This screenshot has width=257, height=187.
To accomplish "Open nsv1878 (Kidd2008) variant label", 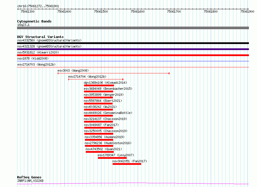I will [x=33, y=58].
